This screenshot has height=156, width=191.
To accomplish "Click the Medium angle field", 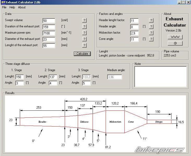I will [x=115, y=77].
